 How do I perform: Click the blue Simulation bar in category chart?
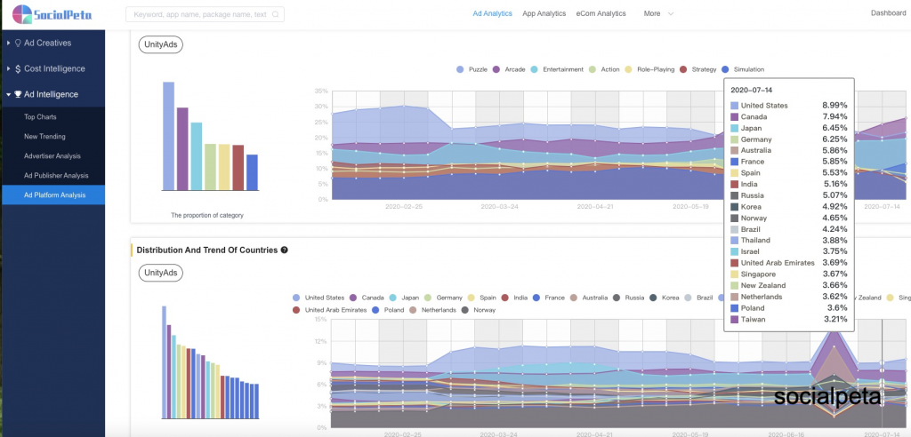[x=252, y=171]
